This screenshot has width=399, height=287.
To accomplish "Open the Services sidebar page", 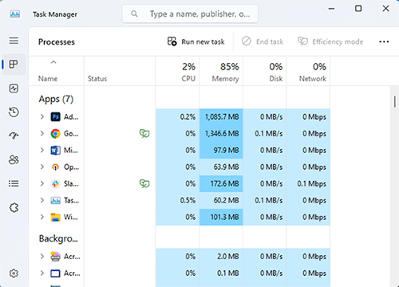I will 14,207.
